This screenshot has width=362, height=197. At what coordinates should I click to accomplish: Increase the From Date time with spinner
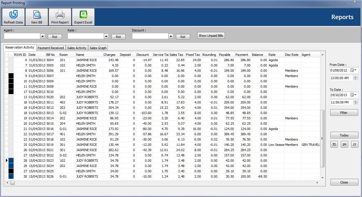pyautogui.click(x=355, y=76)
